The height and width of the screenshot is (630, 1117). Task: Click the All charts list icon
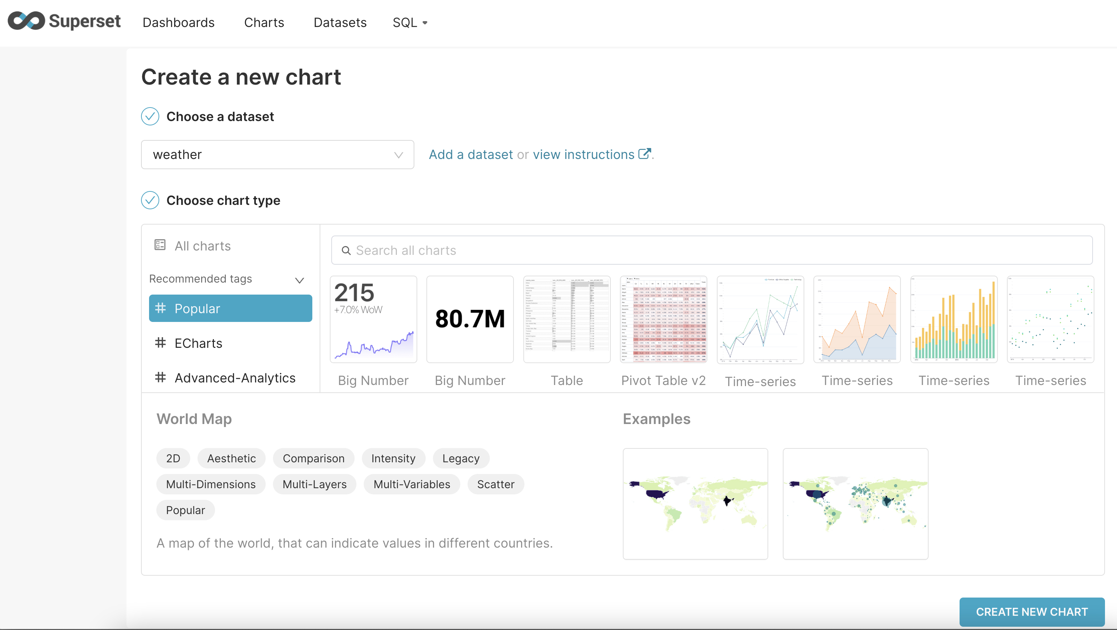(160, 245)
